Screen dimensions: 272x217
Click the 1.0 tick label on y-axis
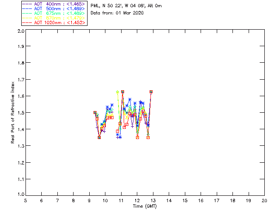tap(20, 194)
